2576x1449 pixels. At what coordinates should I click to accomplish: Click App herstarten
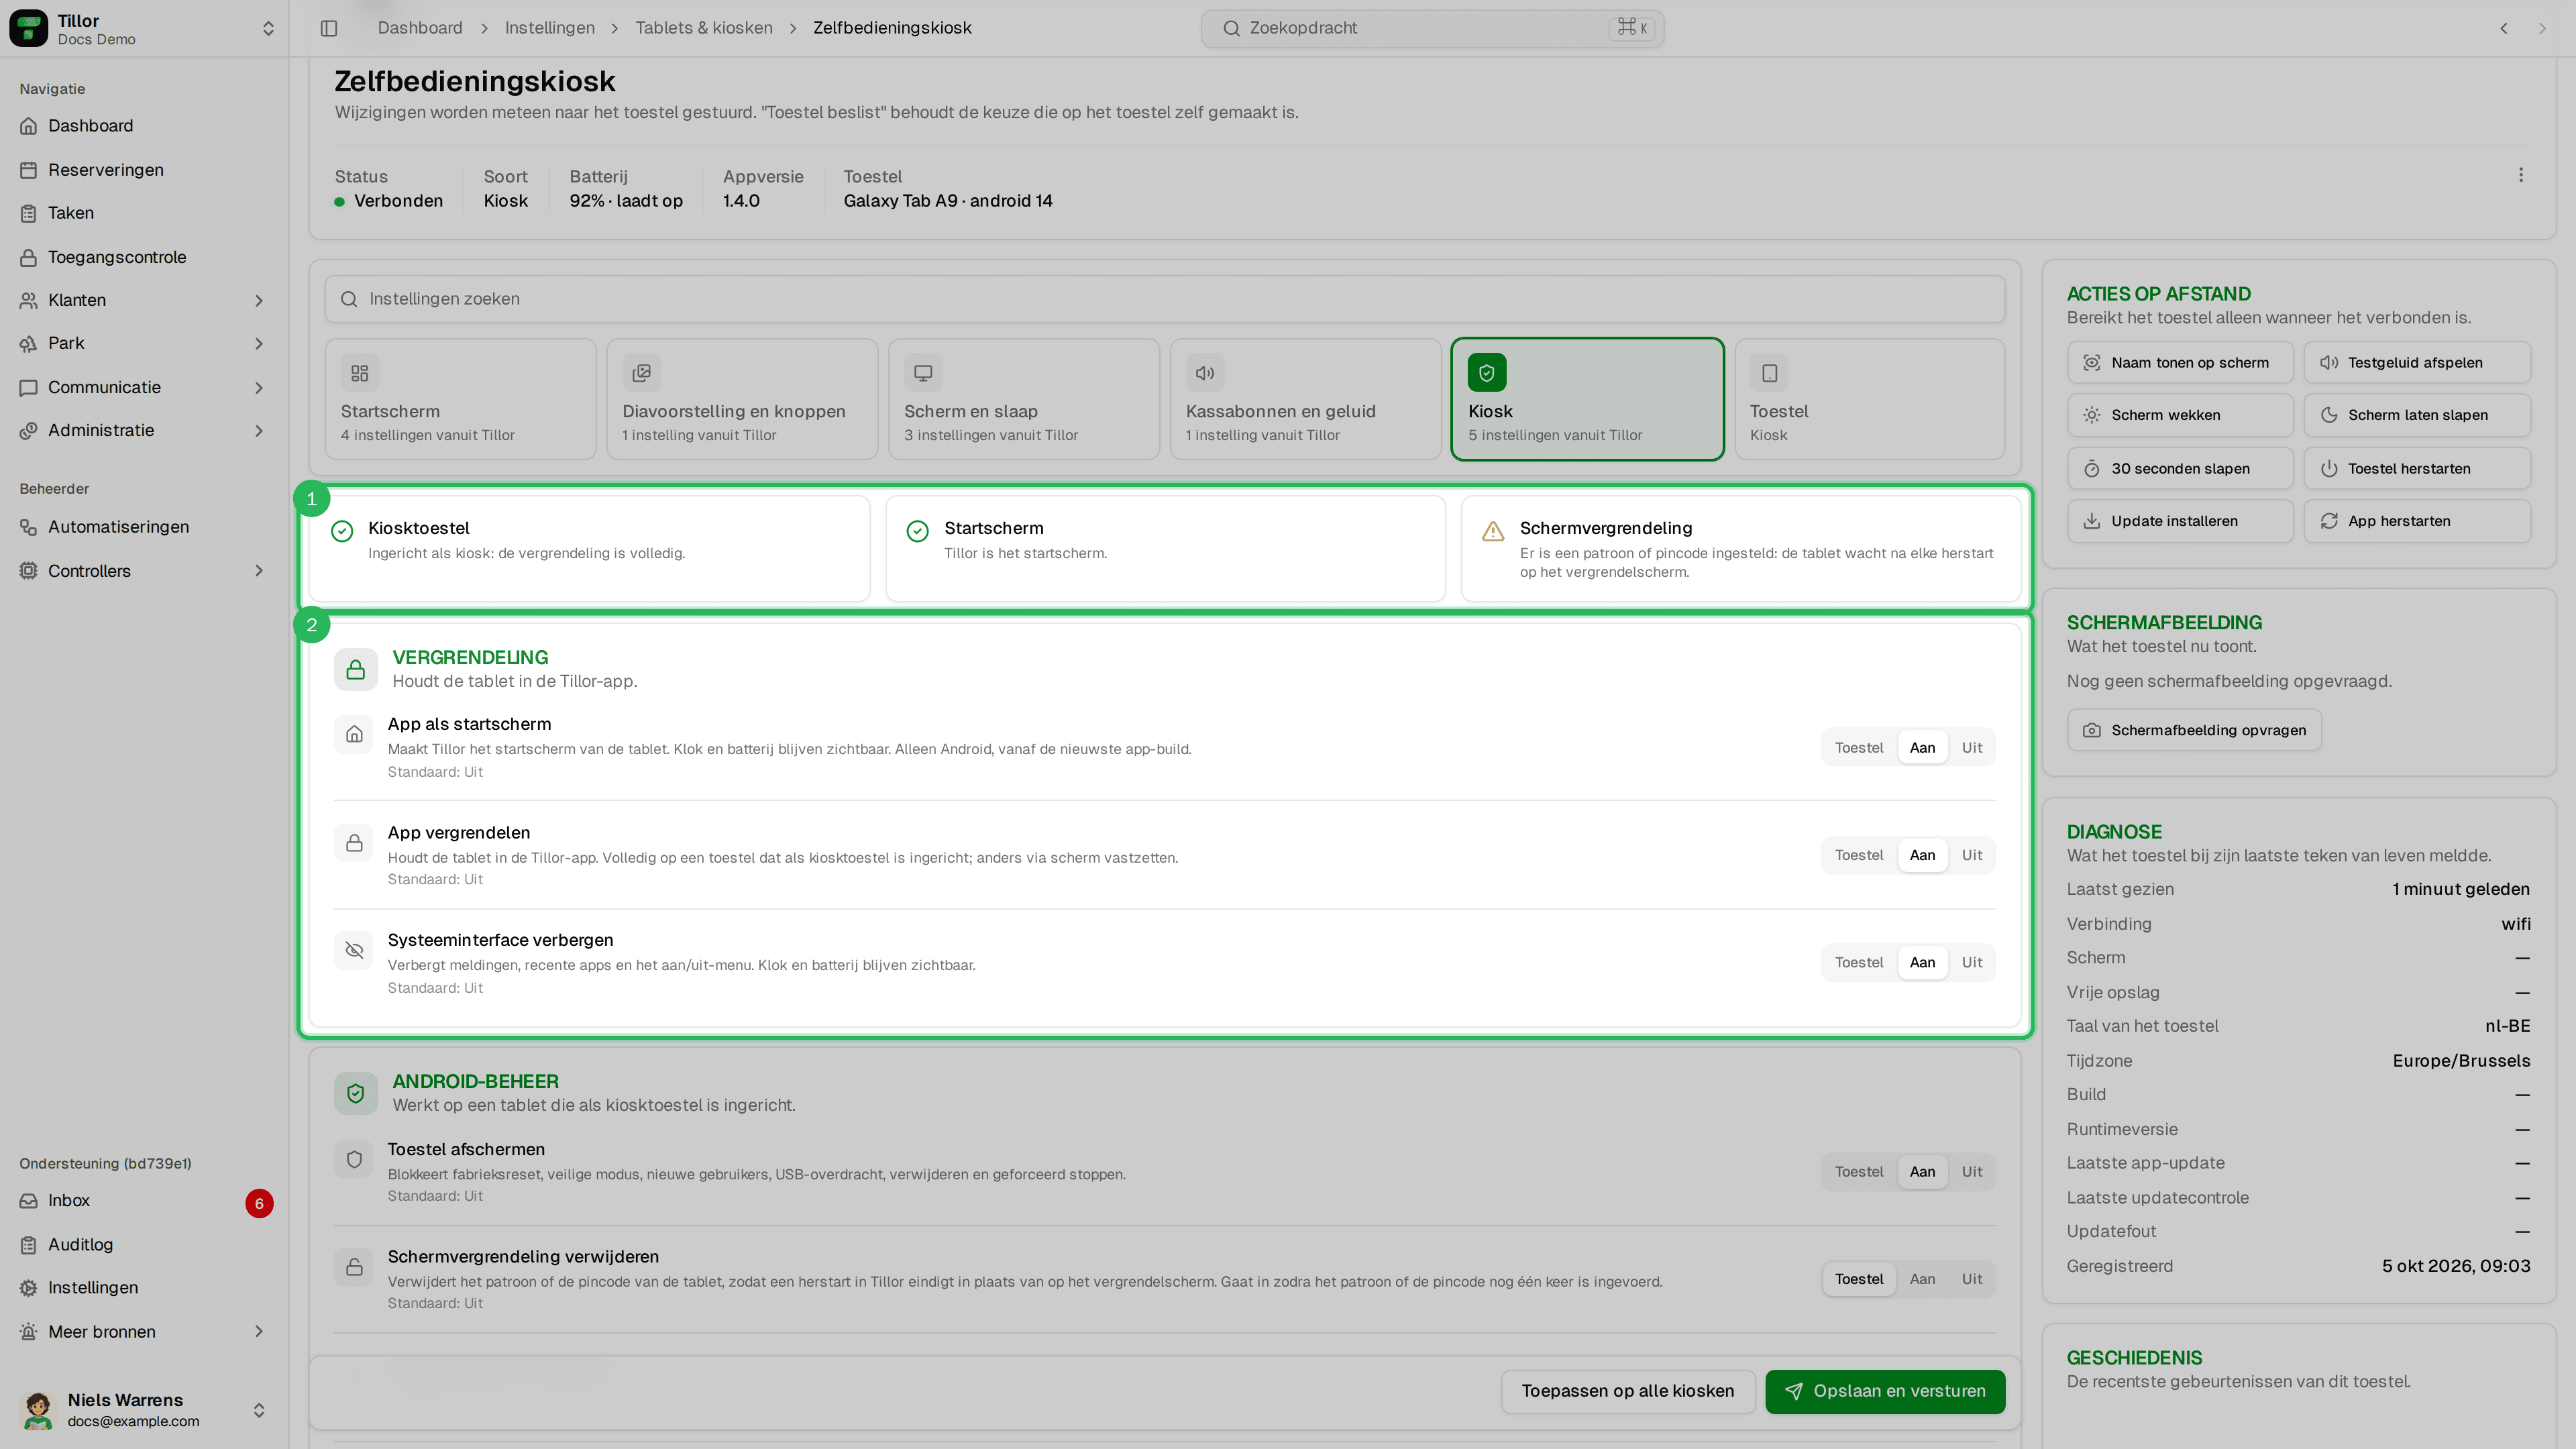coord(2417,521)
